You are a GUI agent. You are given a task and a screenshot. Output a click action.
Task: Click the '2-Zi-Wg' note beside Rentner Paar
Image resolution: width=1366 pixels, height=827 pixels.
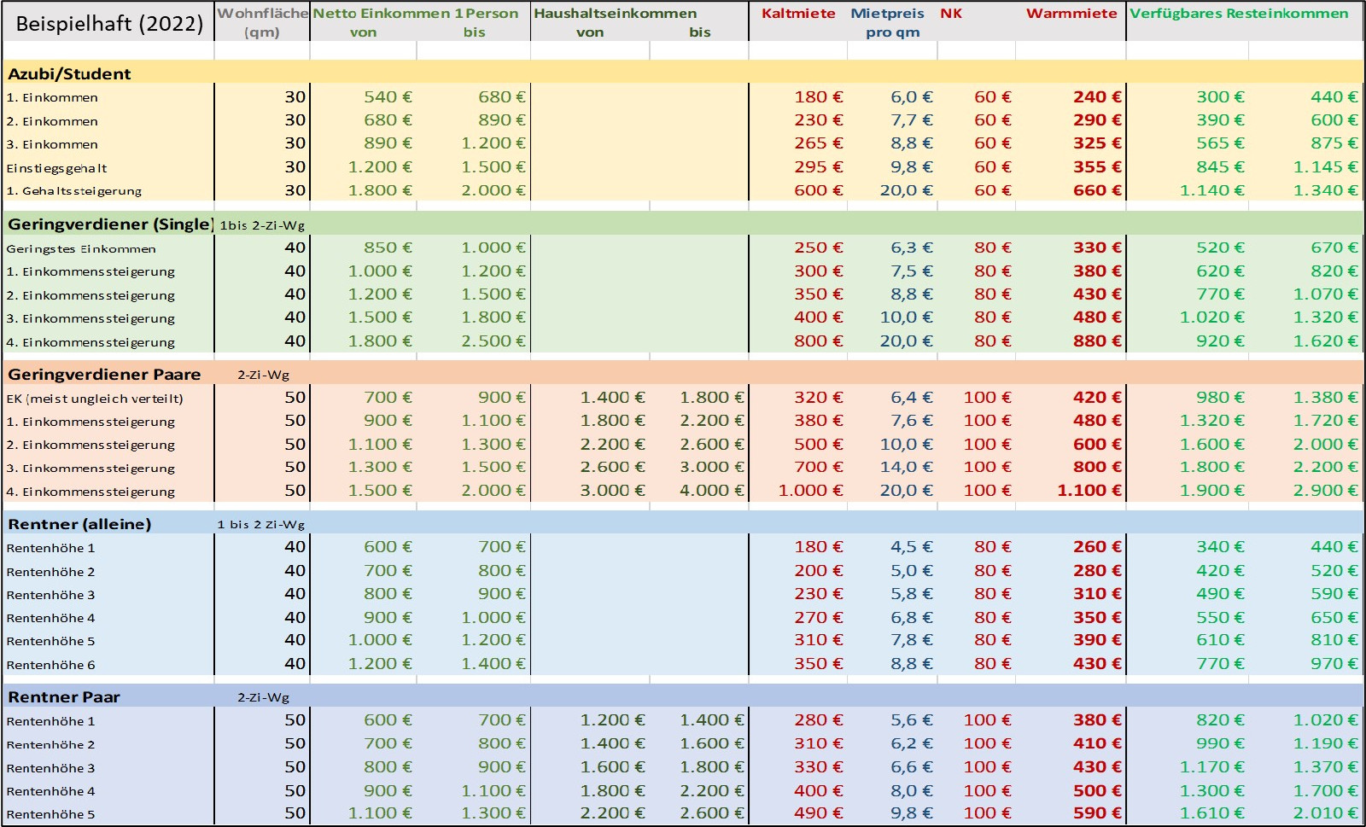263,697
